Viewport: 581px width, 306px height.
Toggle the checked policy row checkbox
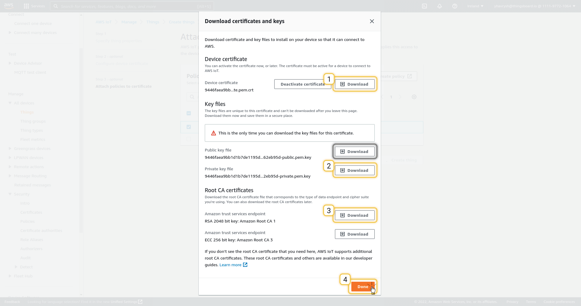(x=189, y=127)
